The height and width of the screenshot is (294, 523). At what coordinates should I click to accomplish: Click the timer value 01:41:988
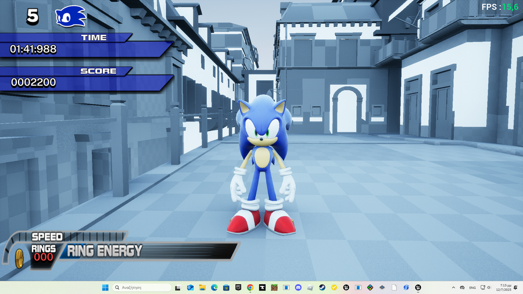[33, 49]
